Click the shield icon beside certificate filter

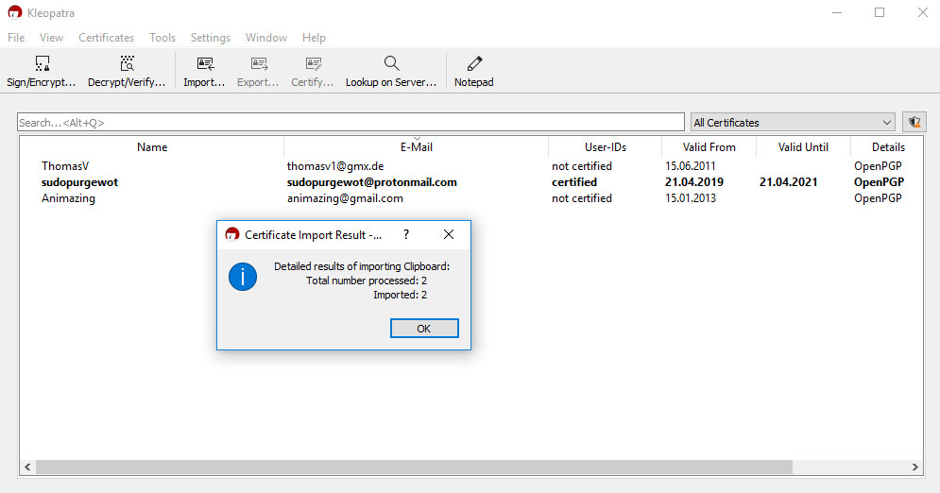[x=914, y=122]
